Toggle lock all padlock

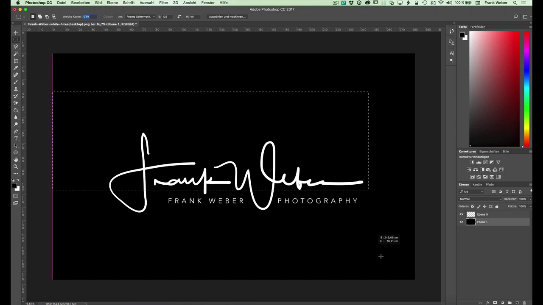497,206
